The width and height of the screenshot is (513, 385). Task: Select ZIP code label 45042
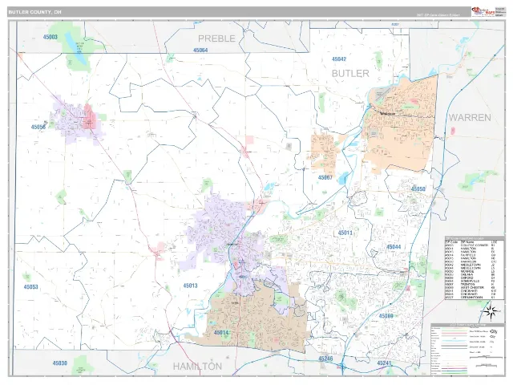tap(339, 59)
